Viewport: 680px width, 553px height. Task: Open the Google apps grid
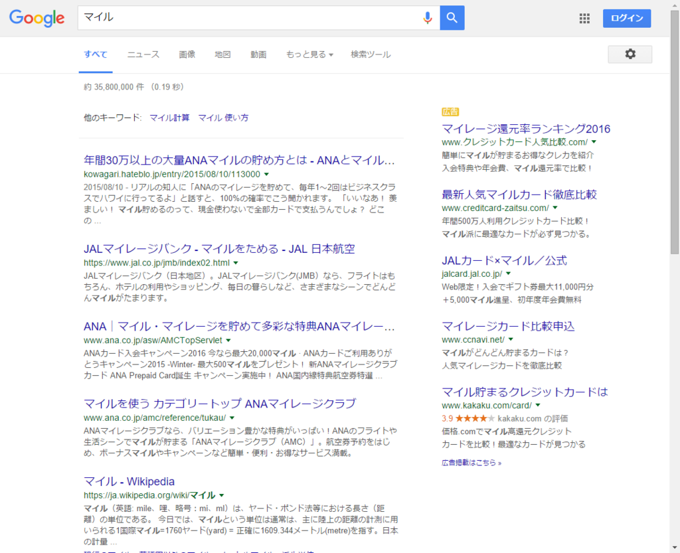[x=584, y=18]
